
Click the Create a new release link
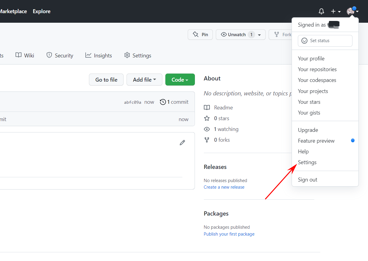(224, 187)
